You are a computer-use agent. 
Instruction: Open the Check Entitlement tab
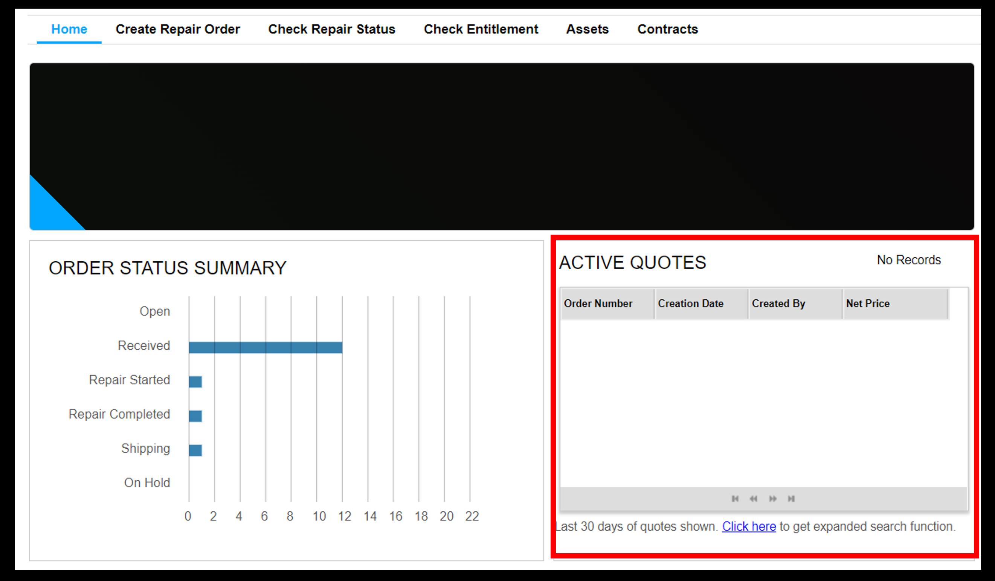click(x=481, y=29)
